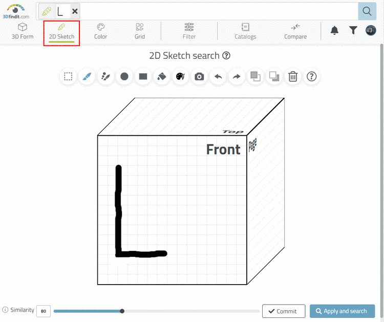Open the sketch toolbar help icon

click(311, 77)
